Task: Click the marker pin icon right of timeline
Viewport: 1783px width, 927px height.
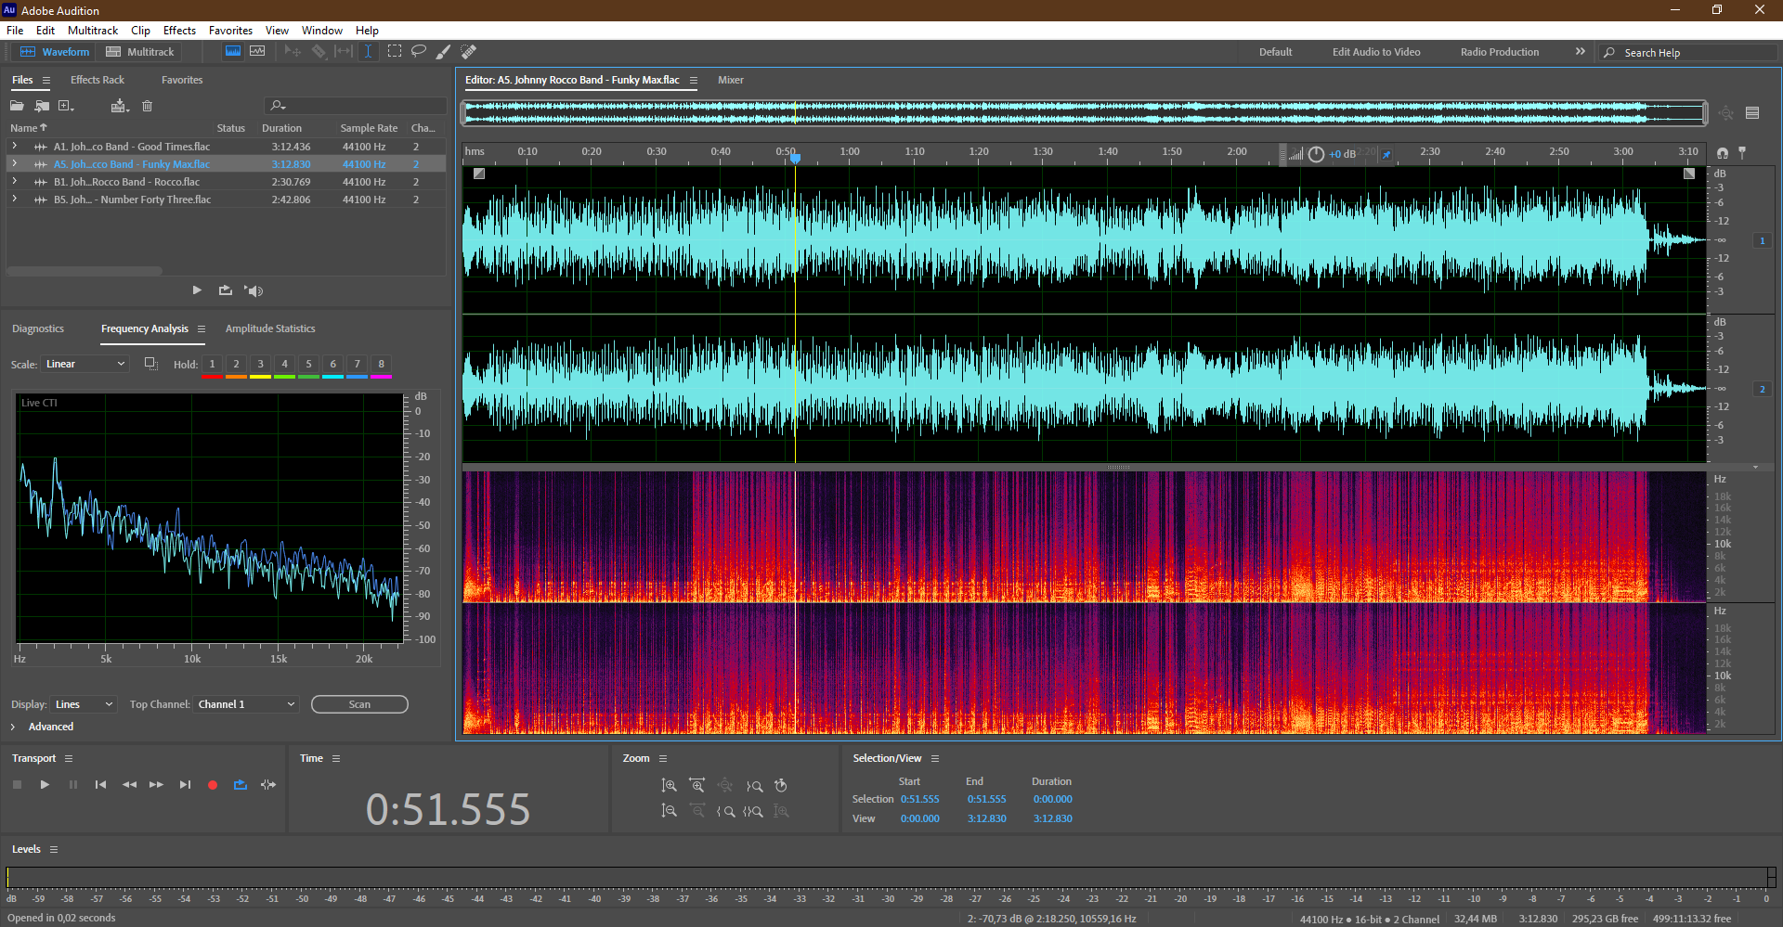Action: pos(1742,152)
